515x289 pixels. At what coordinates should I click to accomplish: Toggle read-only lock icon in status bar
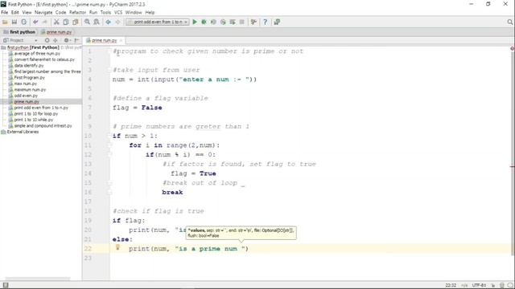(493, 286)
